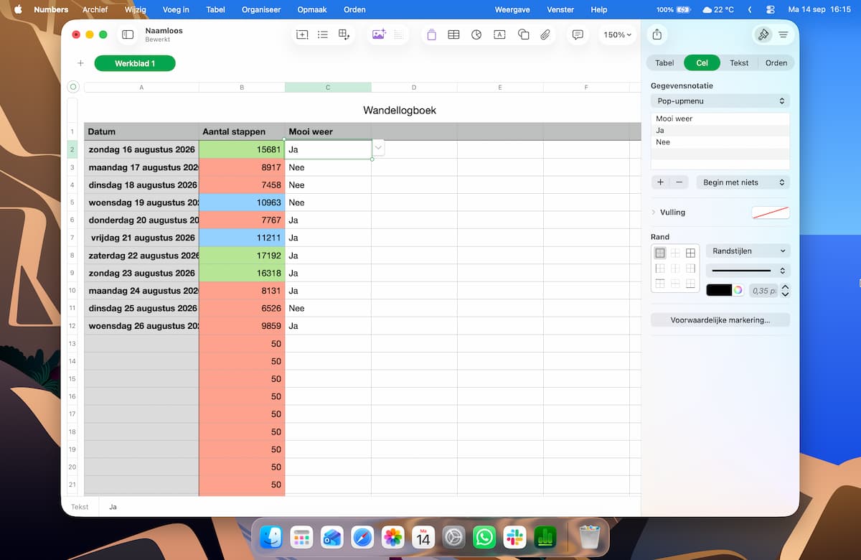The width and height of the screenshot is (861, 560).
Task: Open the Randstijlen dropdown
Action: tap(748, 251)
